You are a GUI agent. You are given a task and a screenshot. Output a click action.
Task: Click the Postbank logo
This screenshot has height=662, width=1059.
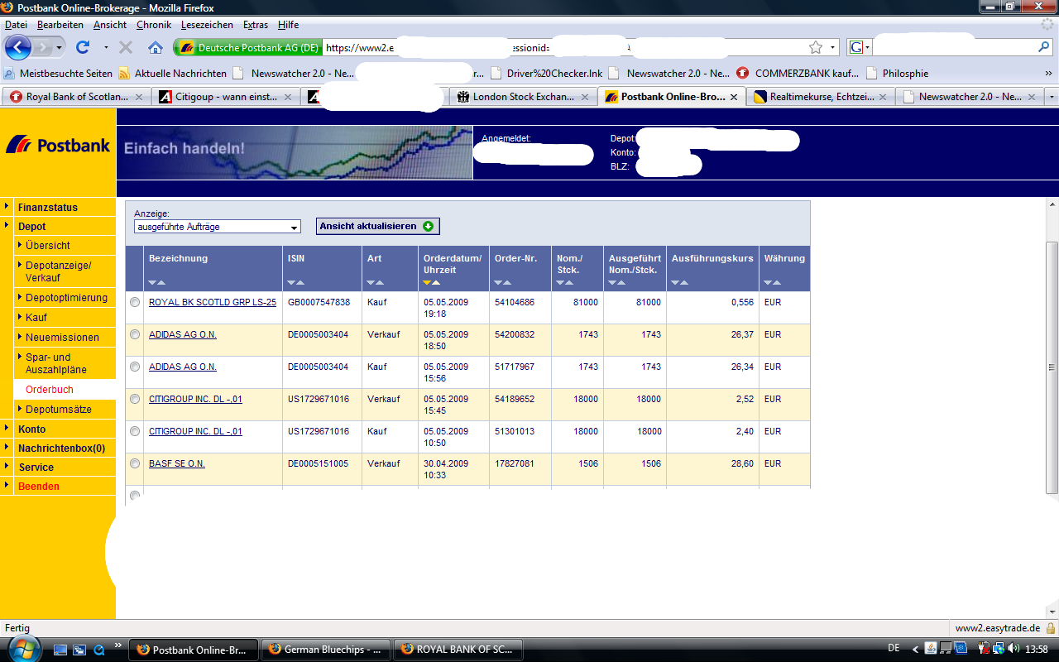coord(58,145)
